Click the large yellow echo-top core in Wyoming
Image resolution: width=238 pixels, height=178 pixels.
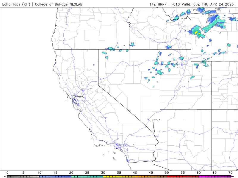point(196,32)
